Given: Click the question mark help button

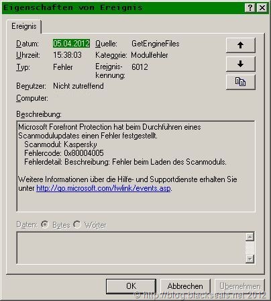Looking at the screenshot, I should [x=250, y=8].
